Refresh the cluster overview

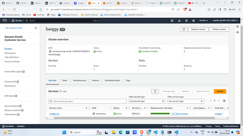(x=184, y=29)
